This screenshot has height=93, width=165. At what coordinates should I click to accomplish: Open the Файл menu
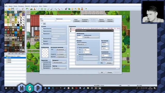[6, 6]
